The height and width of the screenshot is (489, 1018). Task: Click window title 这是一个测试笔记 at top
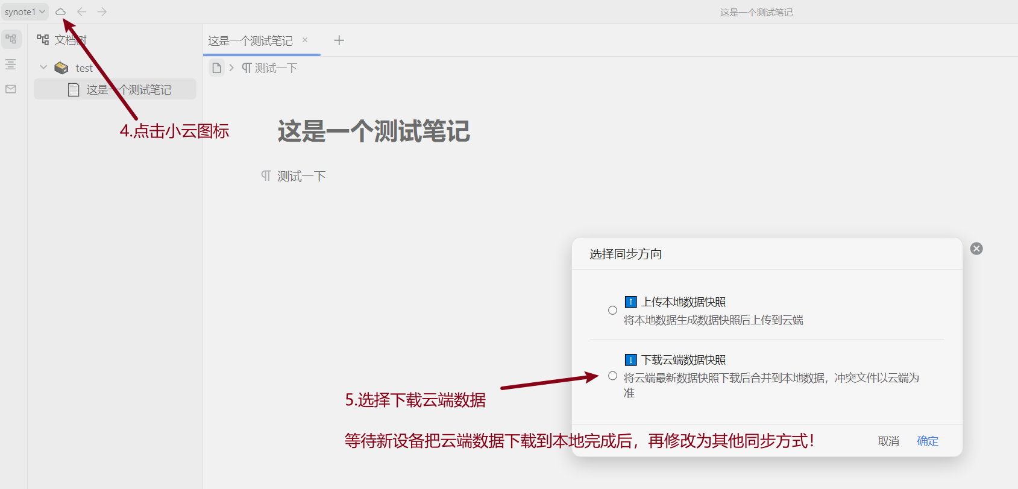(x=756, y=12)
